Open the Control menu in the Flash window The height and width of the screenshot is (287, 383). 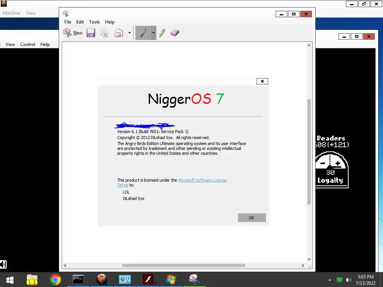28,44
